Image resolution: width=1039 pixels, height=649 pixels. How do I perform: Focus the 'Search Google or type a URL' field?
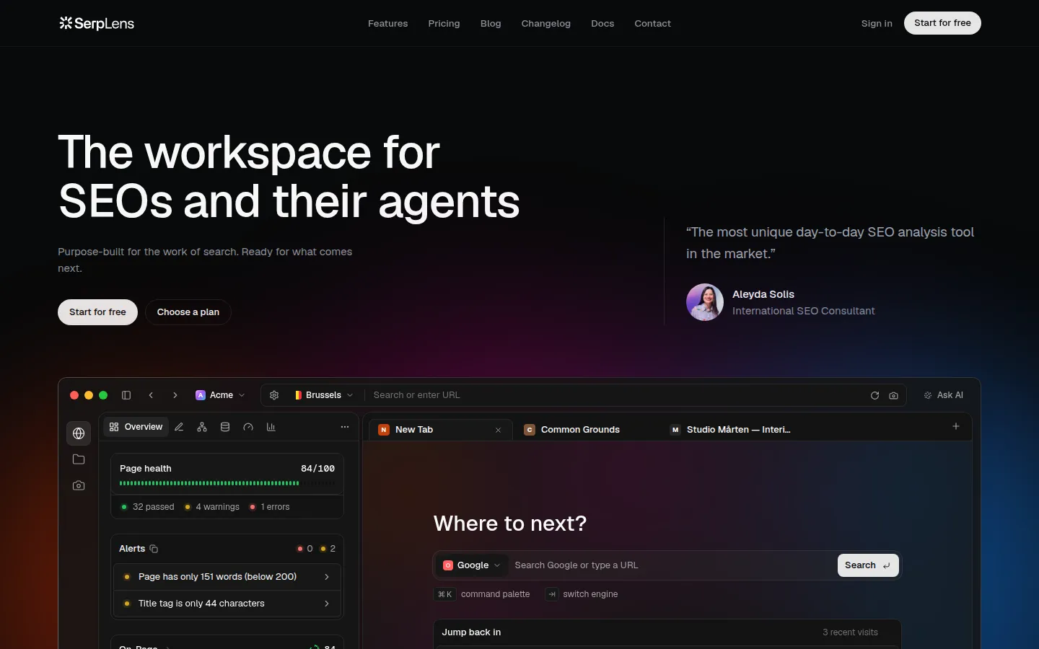click(672, 565)
